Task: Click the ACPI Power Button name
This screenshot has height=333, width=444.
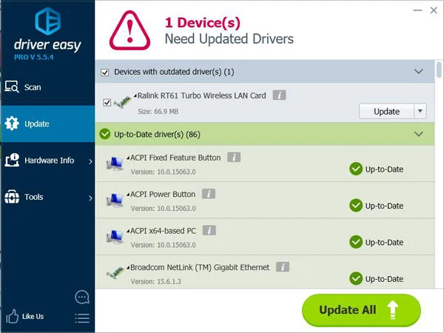Action: [x=163, y=194]
